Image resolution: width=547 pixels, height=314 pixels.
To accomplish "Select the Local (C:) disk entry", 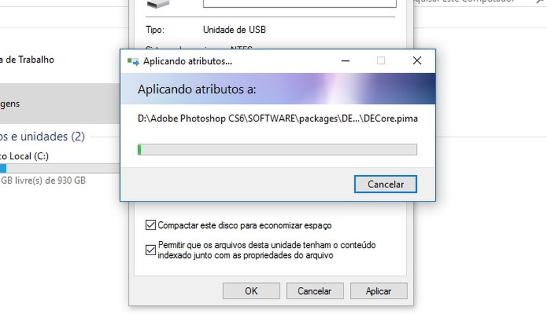I will [24, 156].
